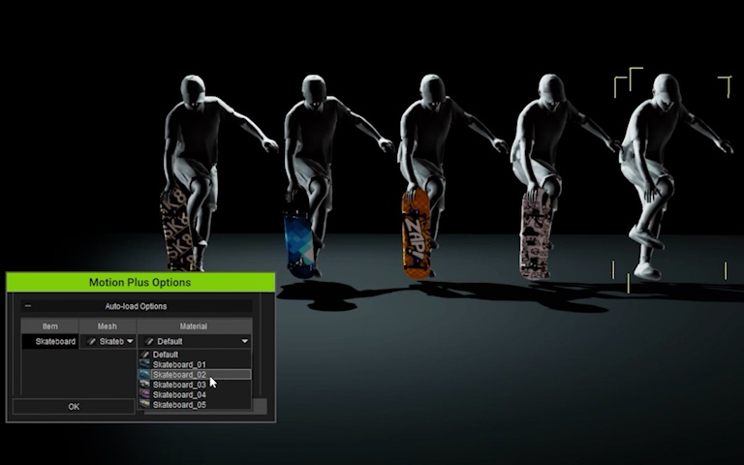Click the Mesh column header
Screen dimensions: 744x465
click(x=107, y=326)
